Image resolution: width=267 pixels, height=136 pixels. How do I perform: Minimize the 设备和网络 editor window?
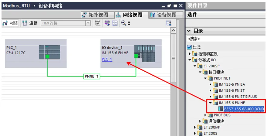(163, 6)
